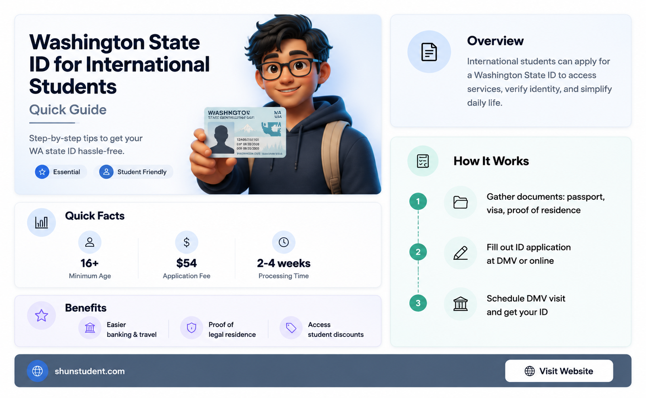
Task: Click the Overview heading
Action: (x=495, y=41)
